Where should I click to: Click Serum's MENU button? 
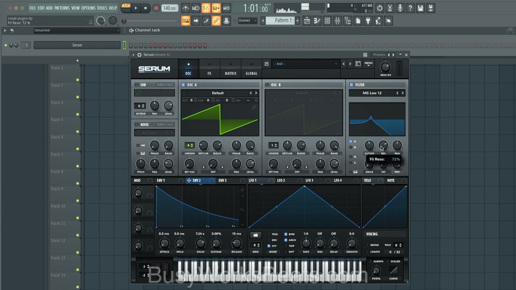click(x=368, y=63)
